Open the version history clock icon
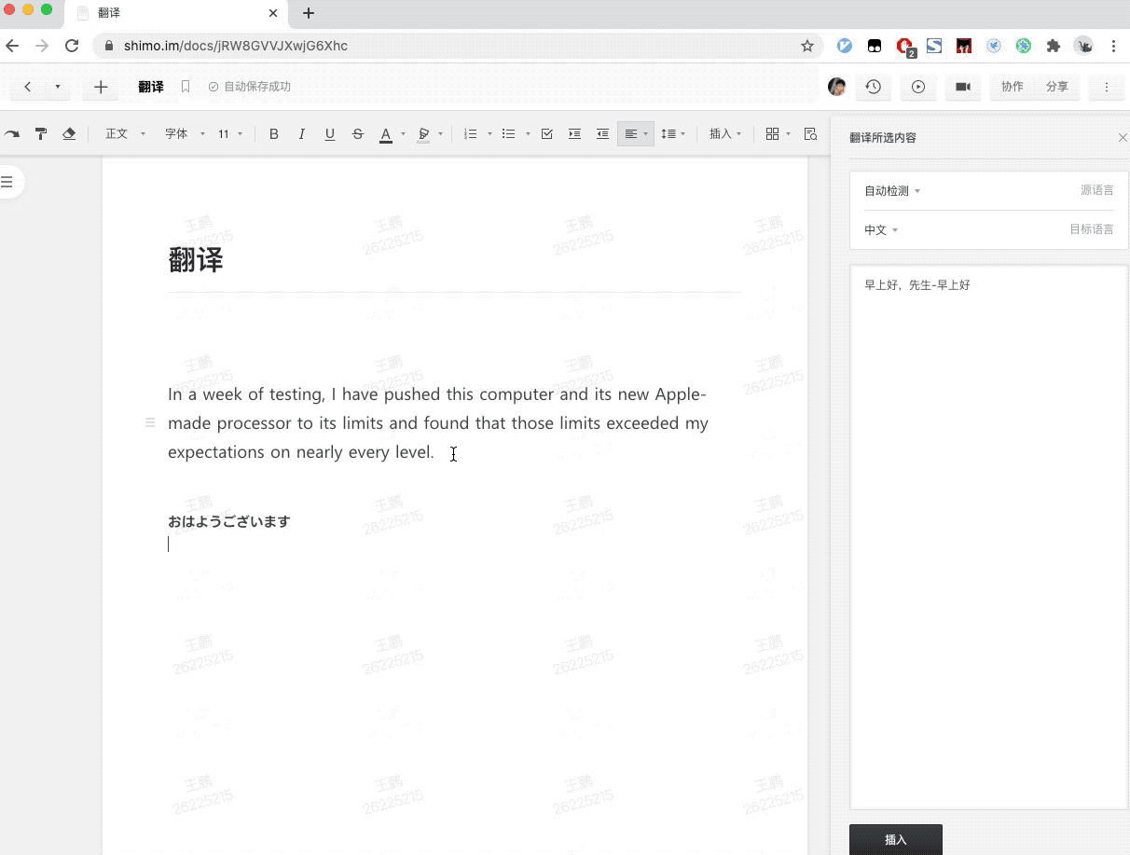The width and height of the screenshot is (1130, 855). (873, 87)
